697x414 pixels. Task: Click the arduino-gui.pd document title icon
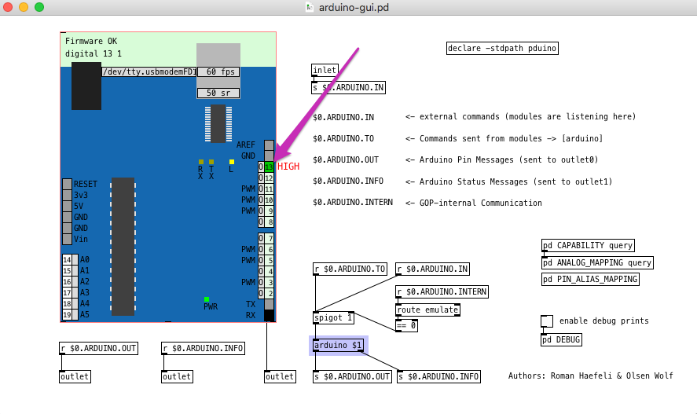310,7
